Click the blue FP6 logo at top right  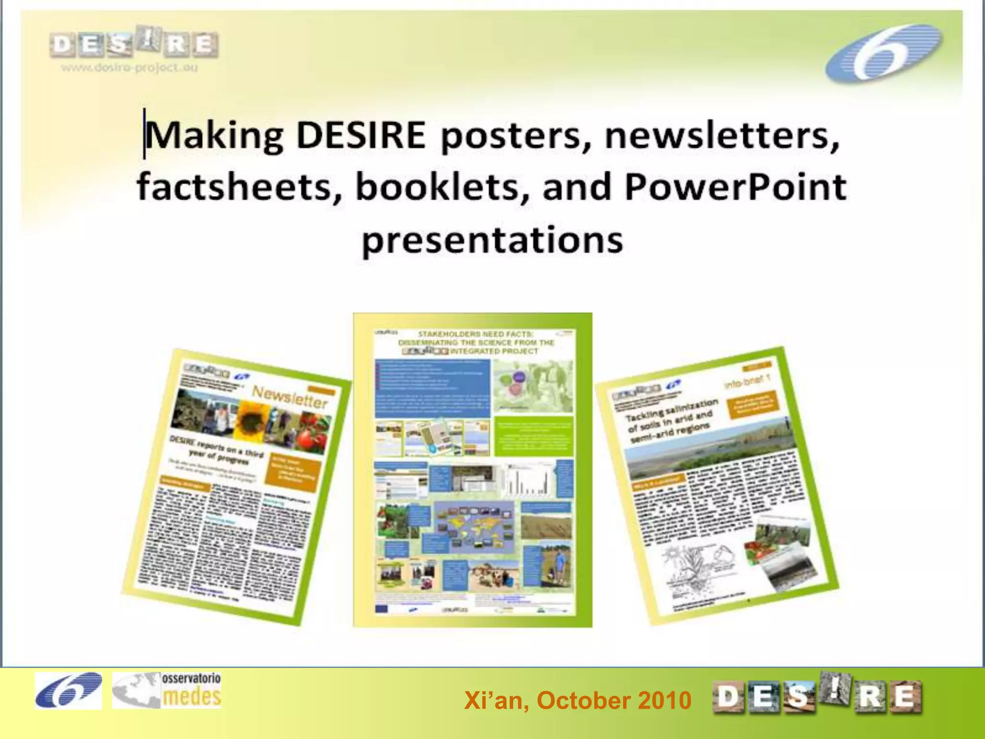coord(884,54)
